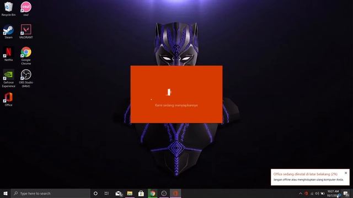Image resolution: width=353 pixels, height=198 pixels.
Task: Select the OBS Studio desktop shortcut
Action: coord(26,78)
